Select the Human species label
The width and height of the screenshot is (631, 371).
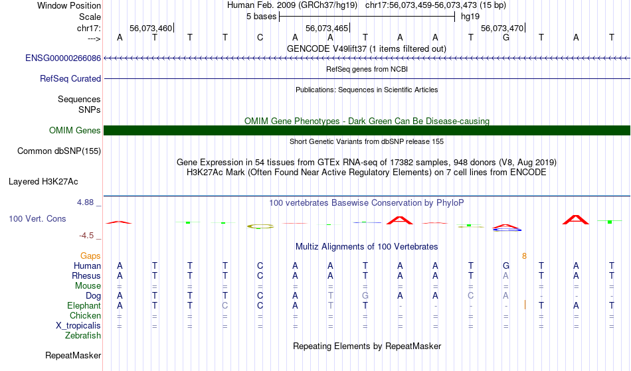(87, 265)
